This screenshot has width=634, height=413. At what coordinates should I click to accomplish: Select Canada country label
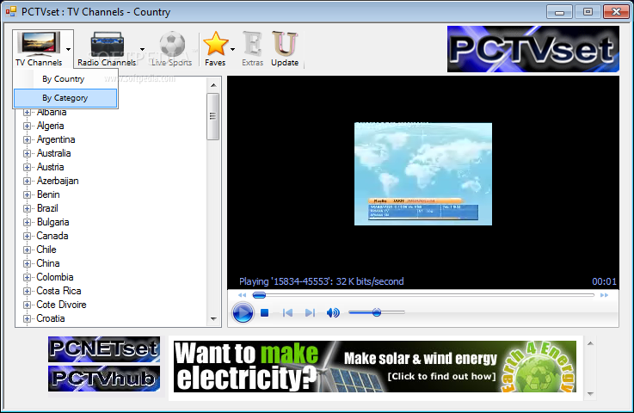coord(52,236)
